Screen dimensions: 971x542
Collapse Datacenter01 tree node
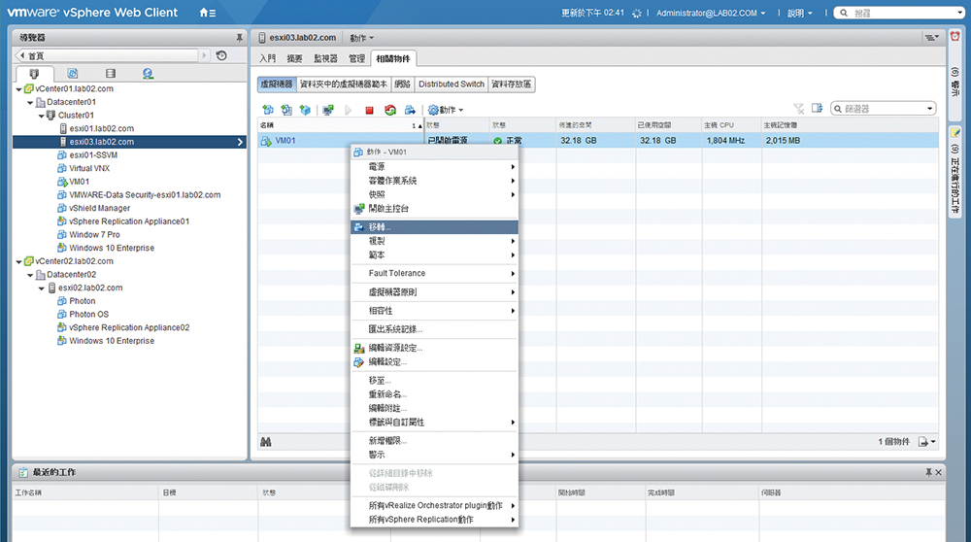click(x=30, y=103)
